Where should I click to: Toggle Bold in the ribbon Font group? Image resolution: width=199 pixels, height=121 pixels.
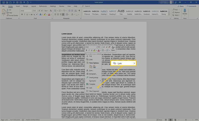22,15
